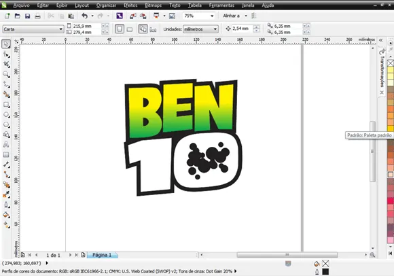Select the Rectangle tool

coord(6,105)
